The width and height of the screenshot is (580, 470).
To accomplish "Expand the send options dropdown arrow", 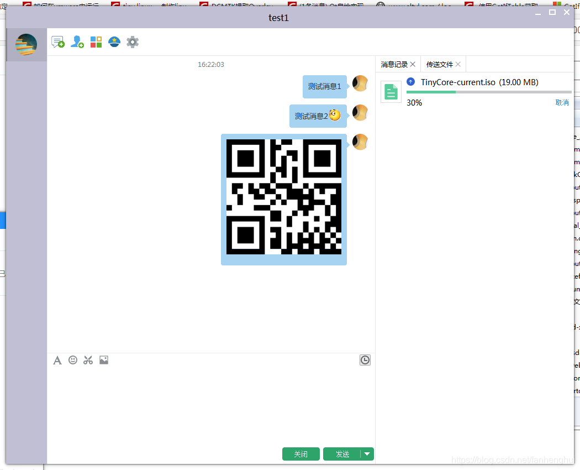I will click(x=367, y=454).
